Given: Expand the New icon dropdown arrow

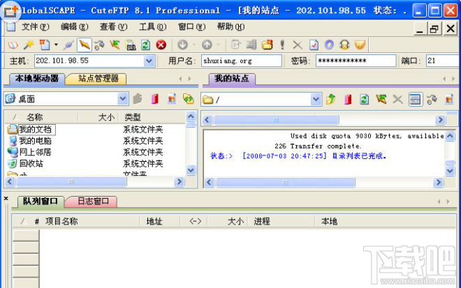Looking at the screenshot, I should 56,45.
